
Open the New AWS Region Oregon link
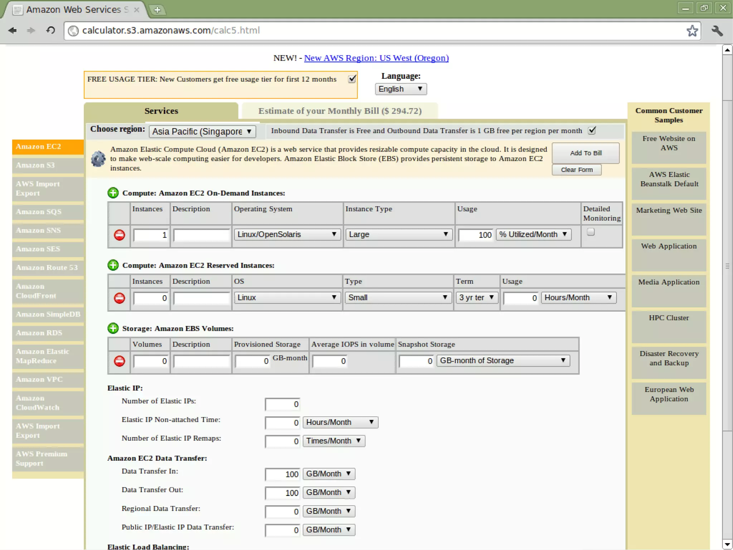pos(376,58)
